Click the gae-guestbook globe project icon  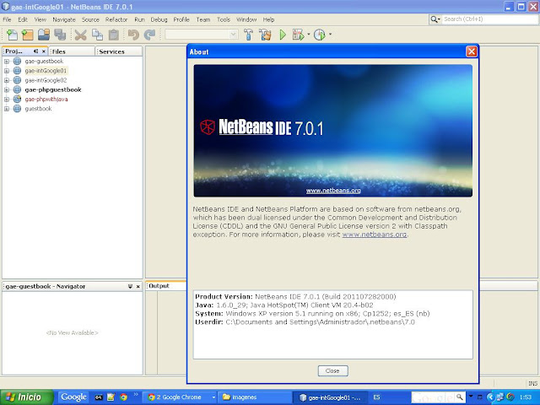[x=17, y=62]
